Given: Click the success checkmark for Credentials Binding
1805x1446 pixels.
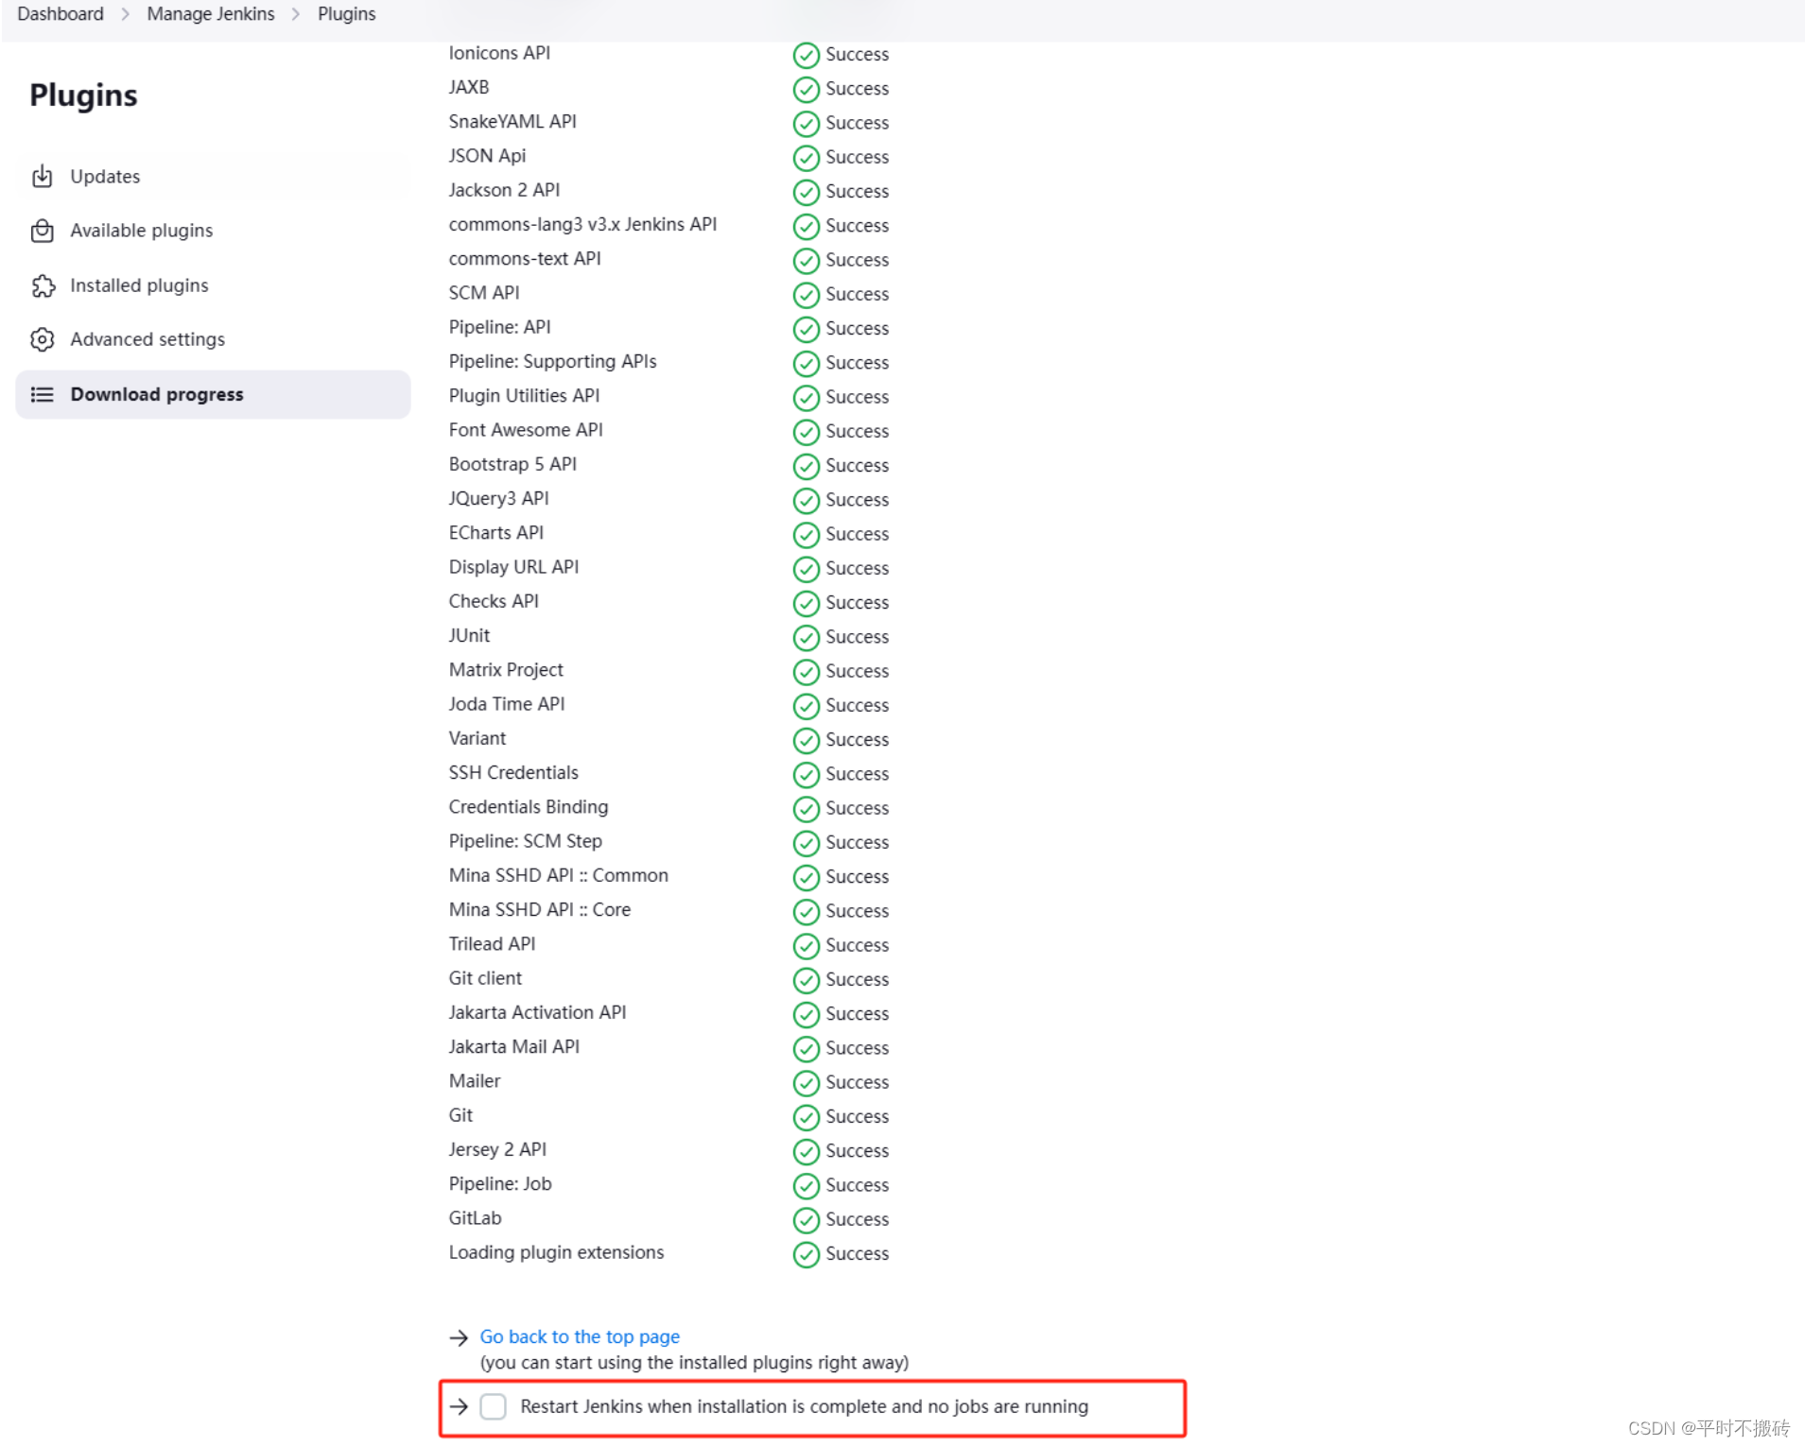Looking at the screenshot, I should pos(806,809).
